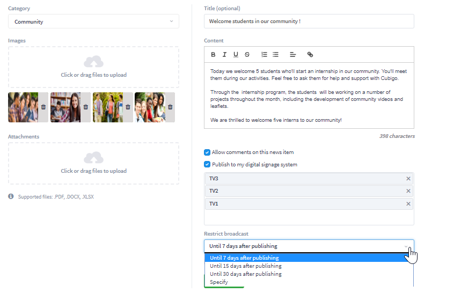Choose the Specify option in dropdown

[309, 282]
